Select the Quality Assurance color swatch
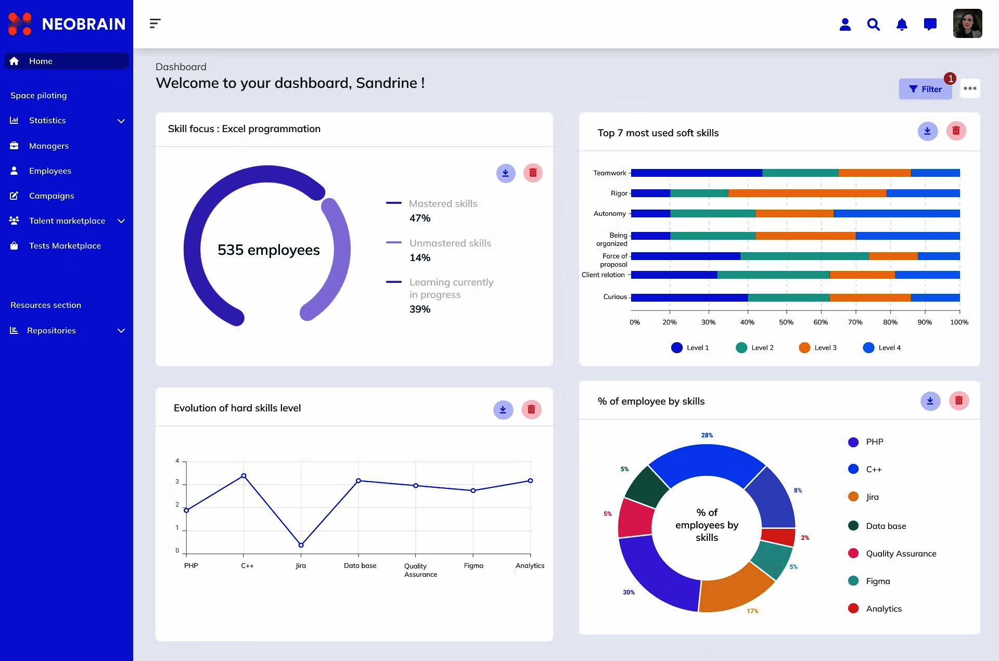 (x=853, y=553)
